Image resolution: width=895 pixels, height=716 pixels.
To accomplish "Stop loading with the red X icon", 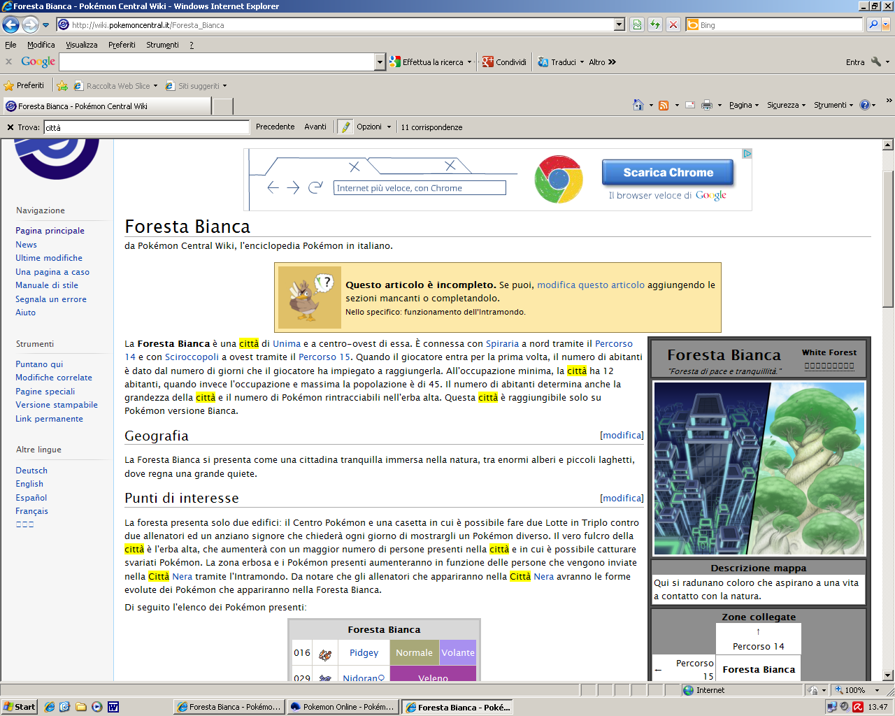I will pyautogui.click(x=673, y=24).
